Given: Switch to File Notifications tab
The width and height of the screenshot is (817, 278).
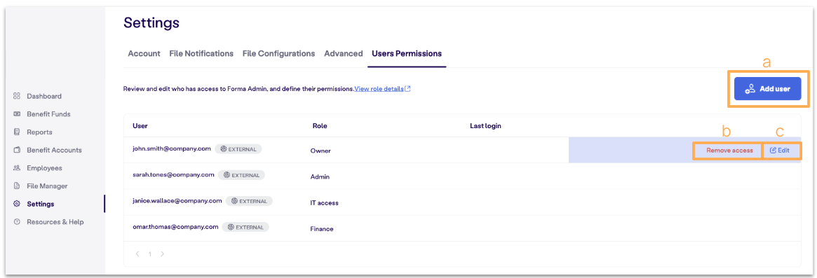Looking at the screenshot, I should point(201,54).
